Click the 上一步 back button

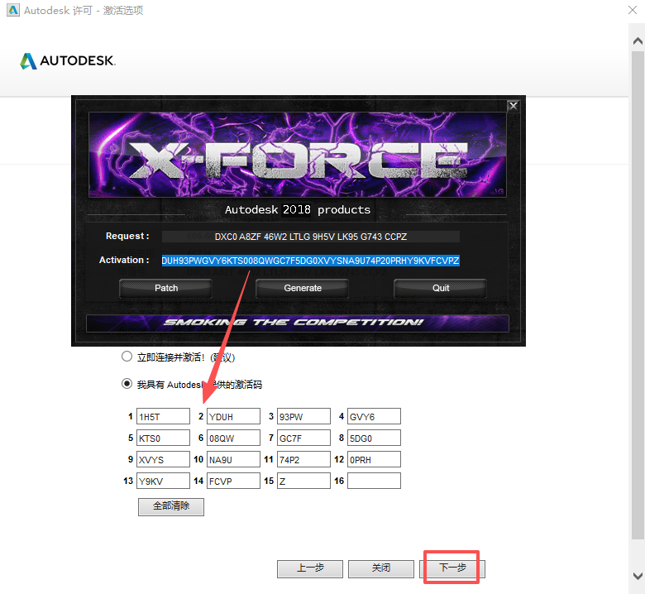310,569
